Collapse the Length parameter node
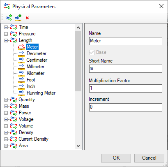168x167 pixels. (x=6, y=40)
